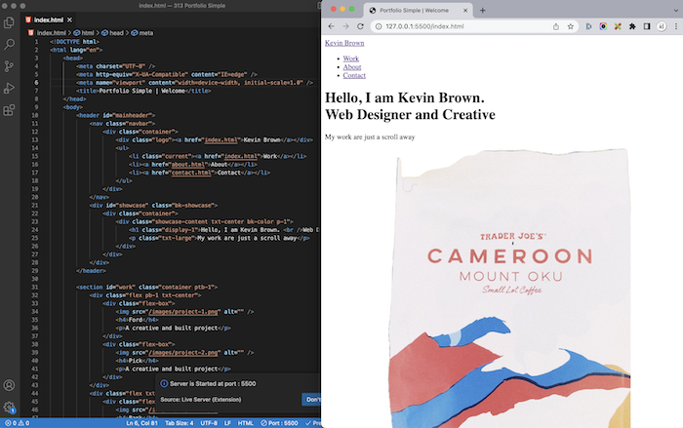Screen dimensions: 683x428
Task: Click the Cameroon coffee bag image
Action: [x=508, y=289]
